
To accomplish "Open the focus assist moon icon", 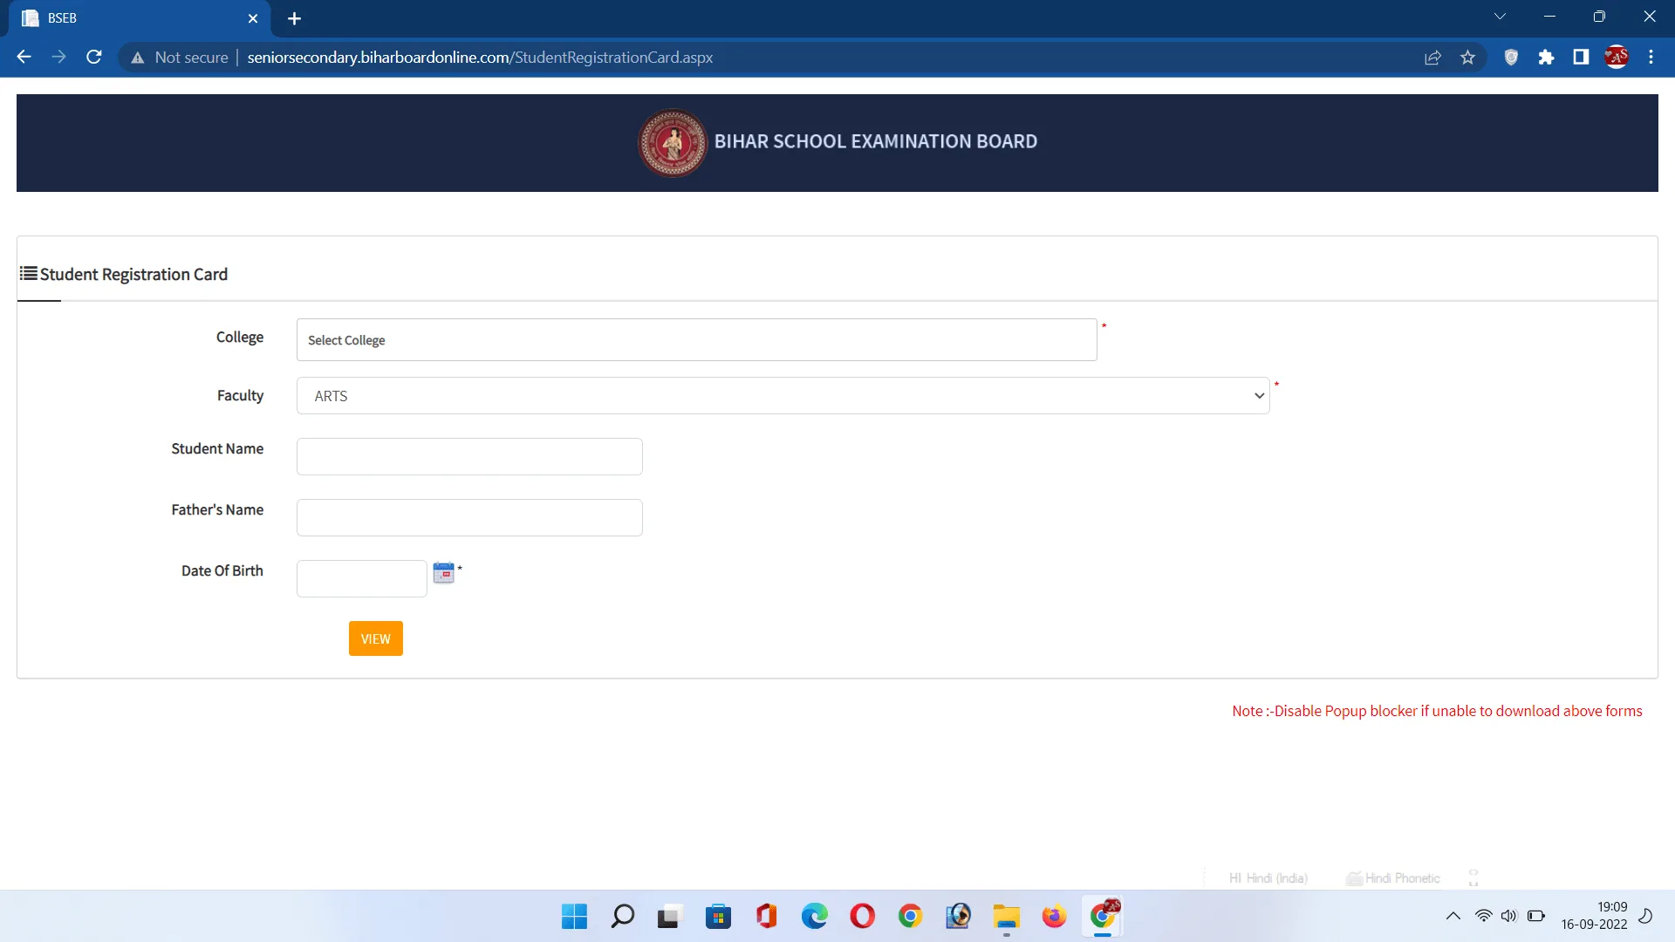I will point(1645,916).
